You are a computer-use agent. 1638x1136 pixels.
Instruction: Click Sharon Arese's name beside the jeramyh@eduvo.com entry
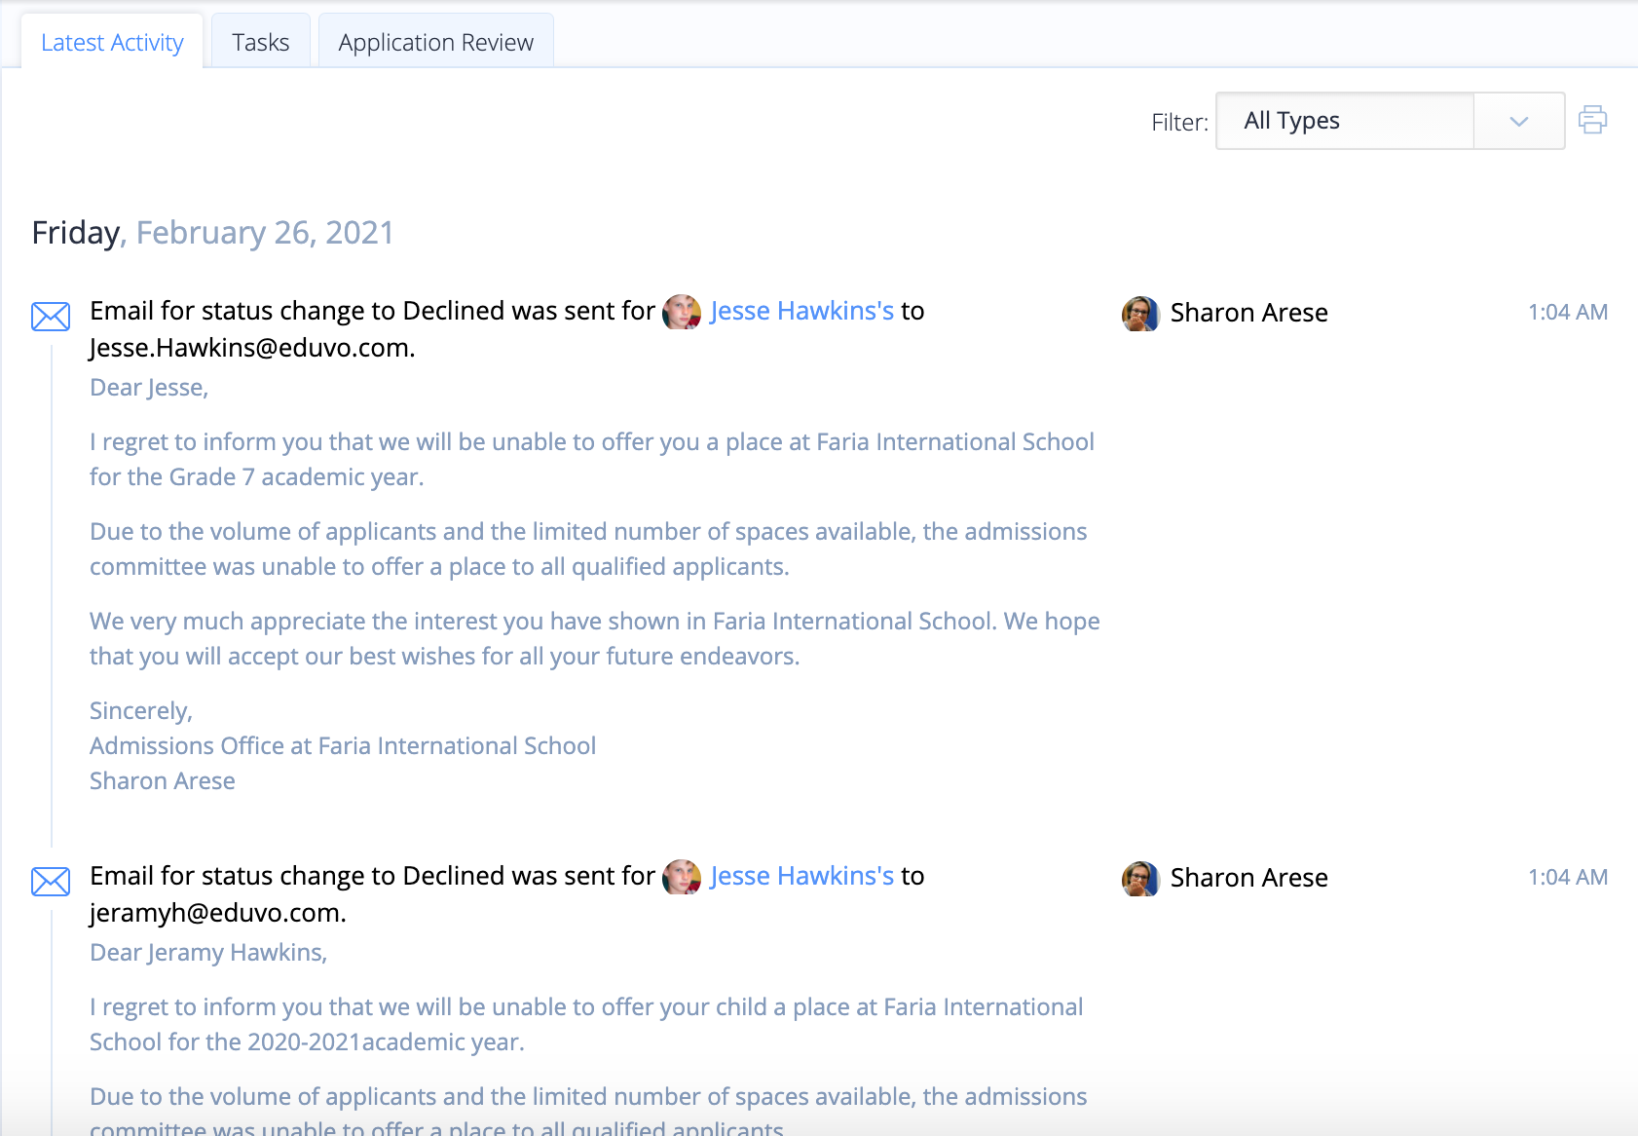(1248, 878)
